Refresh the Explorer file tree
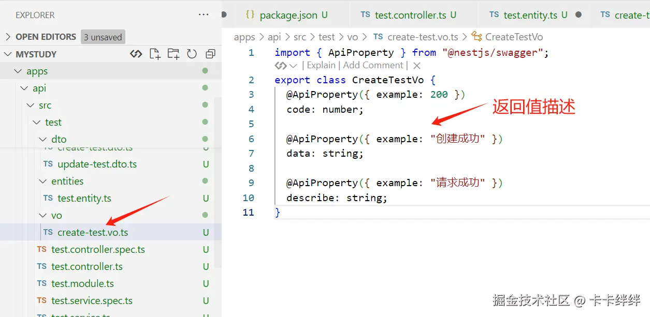Viewport: 650px width, 317px height. [192, 54]
